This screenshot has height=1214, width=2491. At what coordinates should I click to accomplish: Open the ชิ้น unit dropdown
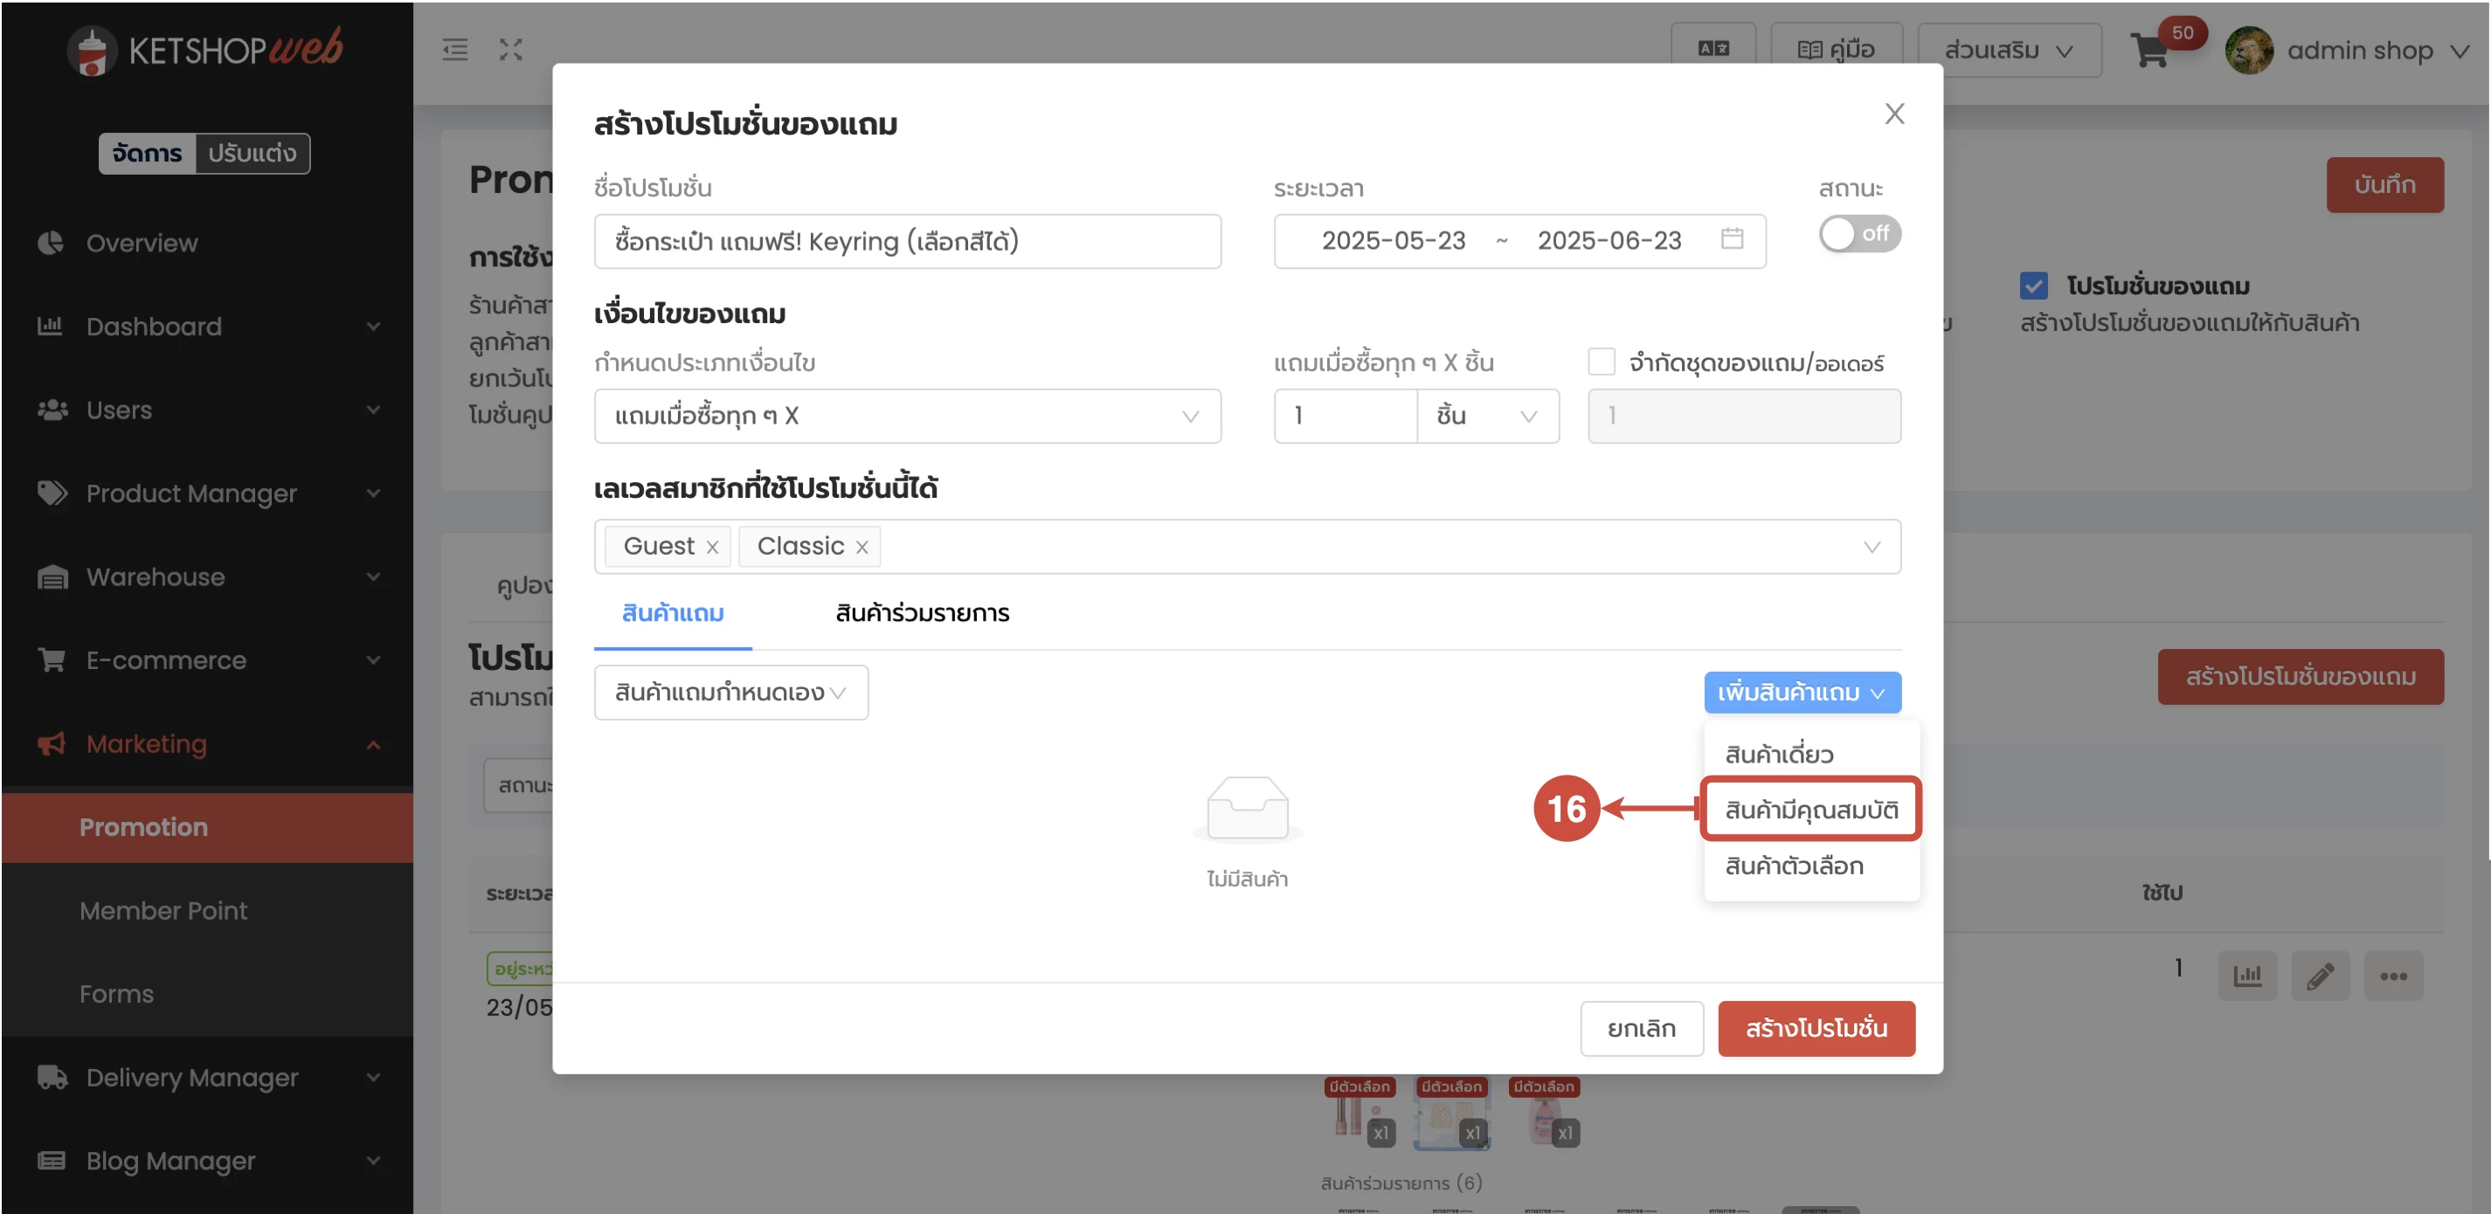tap(1486, 416)
